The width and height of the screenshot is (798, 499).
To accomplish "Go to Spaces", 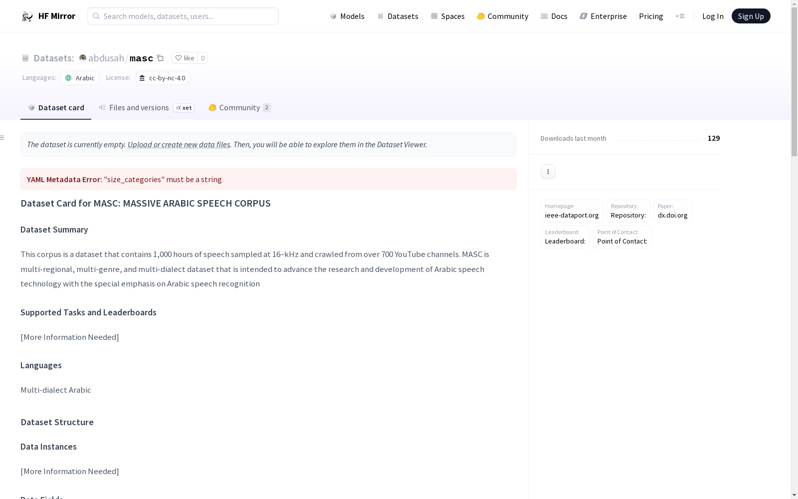I will click(448, 16).
